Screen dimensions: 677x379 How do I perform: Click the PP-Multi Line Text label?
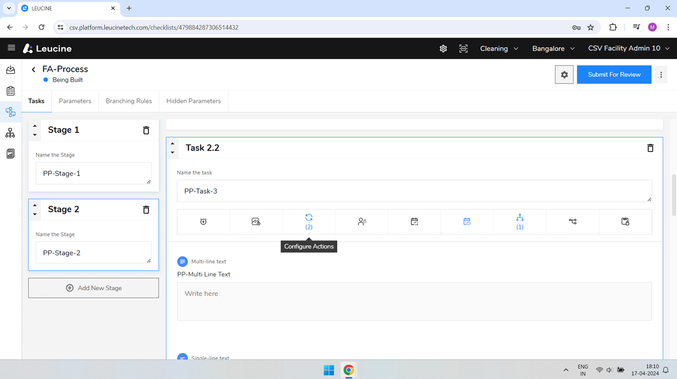click(x=203, y=274)
